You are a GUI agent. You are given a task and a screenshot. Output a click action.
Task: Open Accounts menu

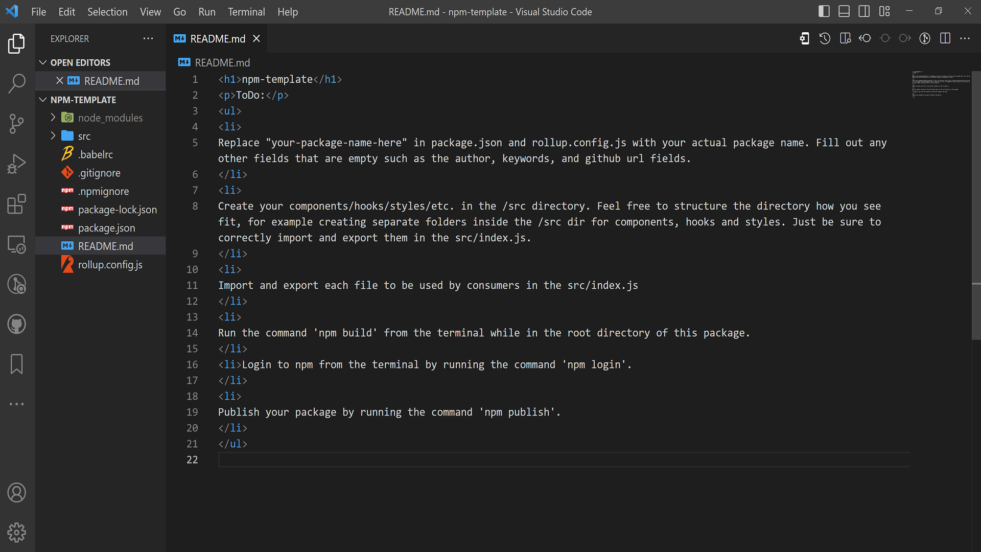coord(17,493)
